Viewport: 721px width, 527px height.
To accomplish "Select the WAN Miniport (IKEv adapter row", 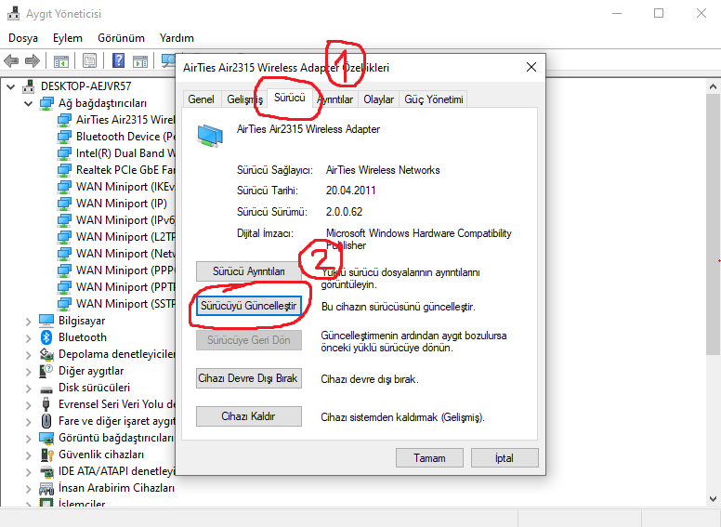I will pos(116,187).
